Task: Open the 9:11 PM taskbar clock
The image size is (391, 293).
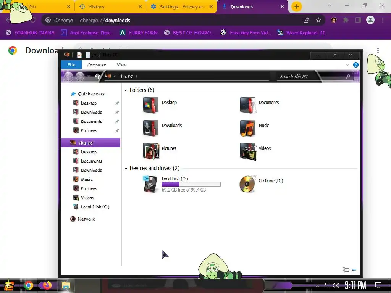Action: tap(355, 285)
